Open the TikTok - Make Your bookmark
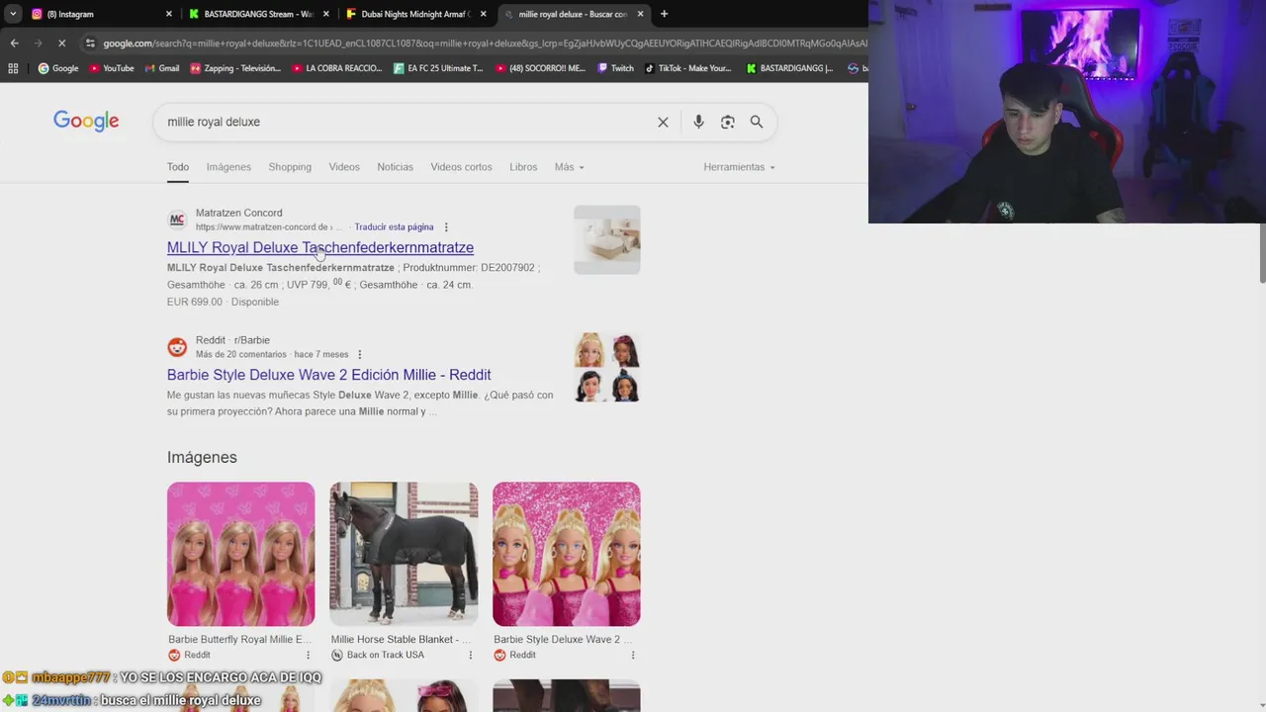This screenshot has width=1266, height=712. click(x=687, y=68)
